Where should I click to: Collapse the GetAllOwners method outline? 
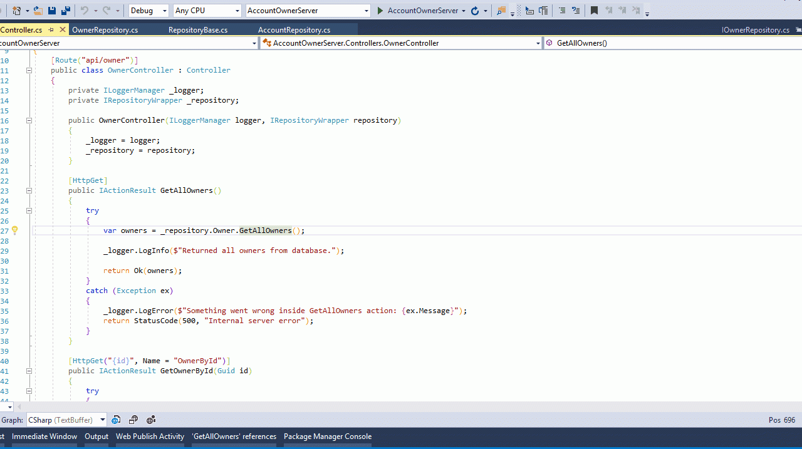(x=29, y=190)
